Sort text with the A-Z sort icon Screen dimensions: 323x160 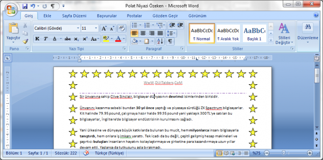160,41
